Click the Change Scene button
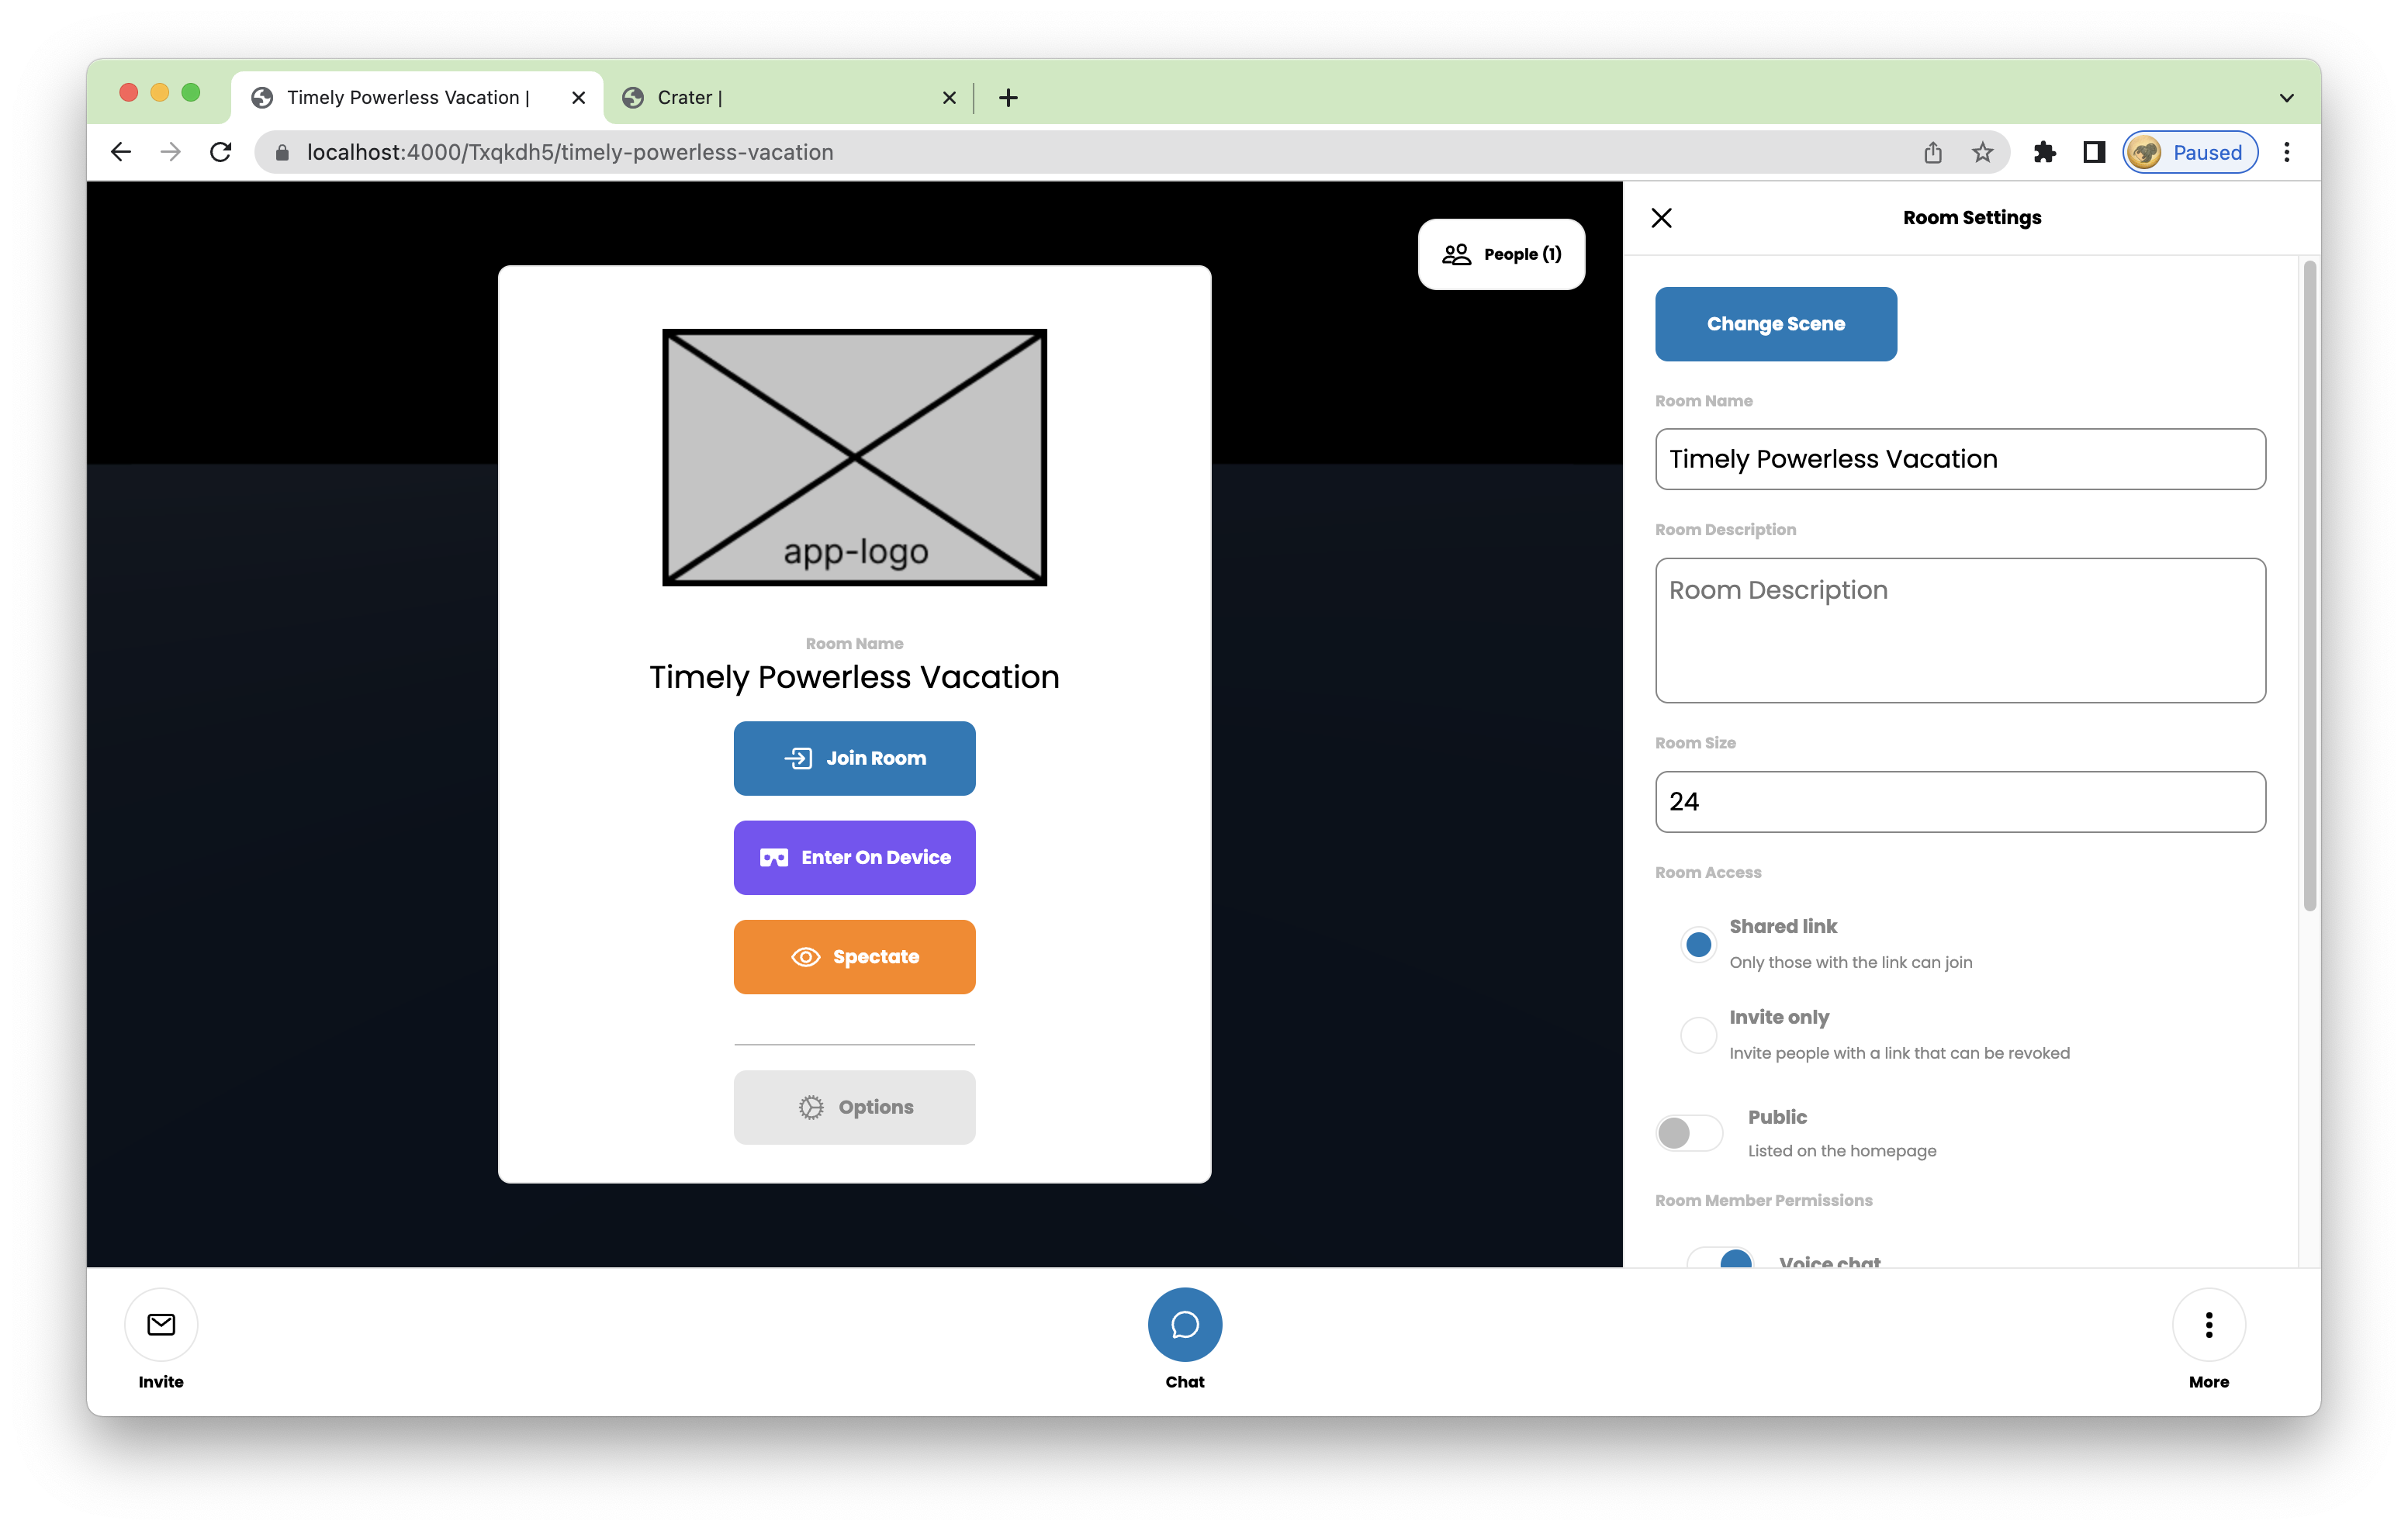 [1775, 324]
